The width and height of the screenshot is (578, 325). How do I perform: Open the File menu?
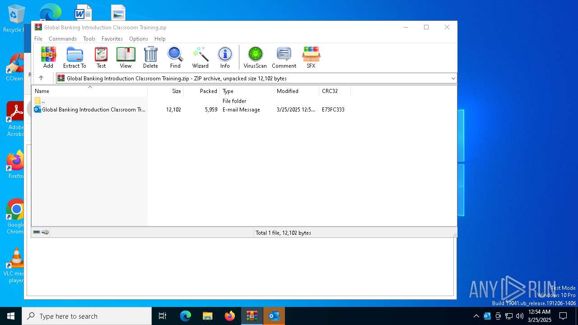pos(38,39)
